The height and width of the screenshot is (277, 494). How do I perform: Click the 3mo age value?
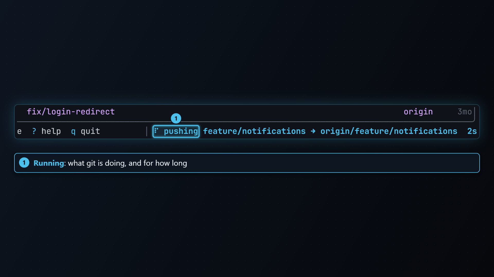(x=465, y=112)
